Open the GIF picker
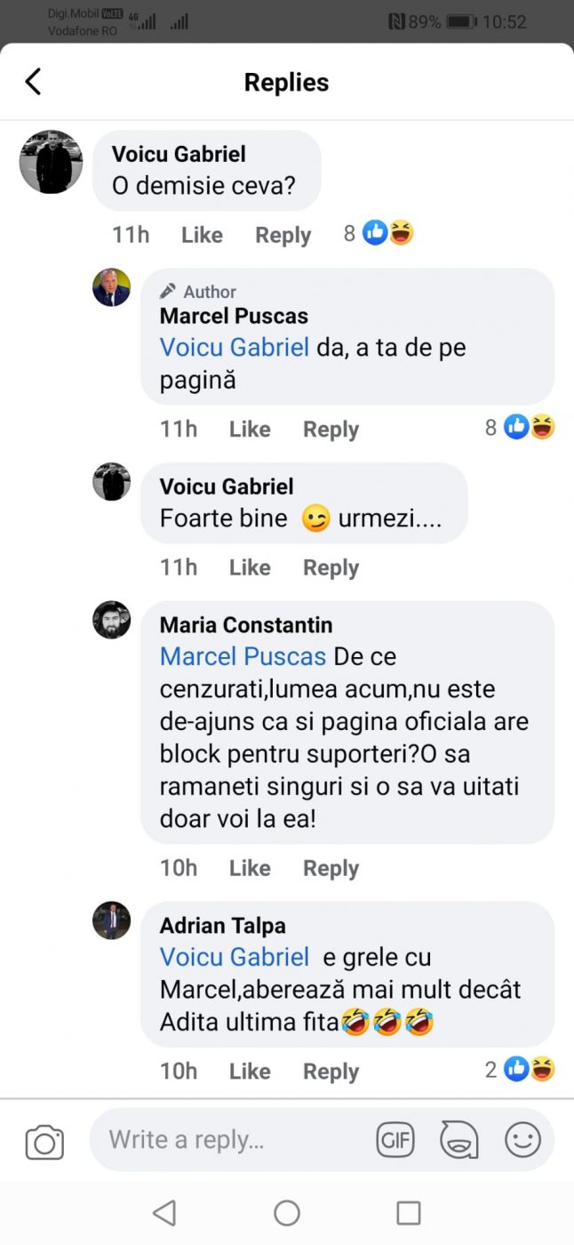The width and height of the screenshot is (574, 1245). pos(395,1139)
